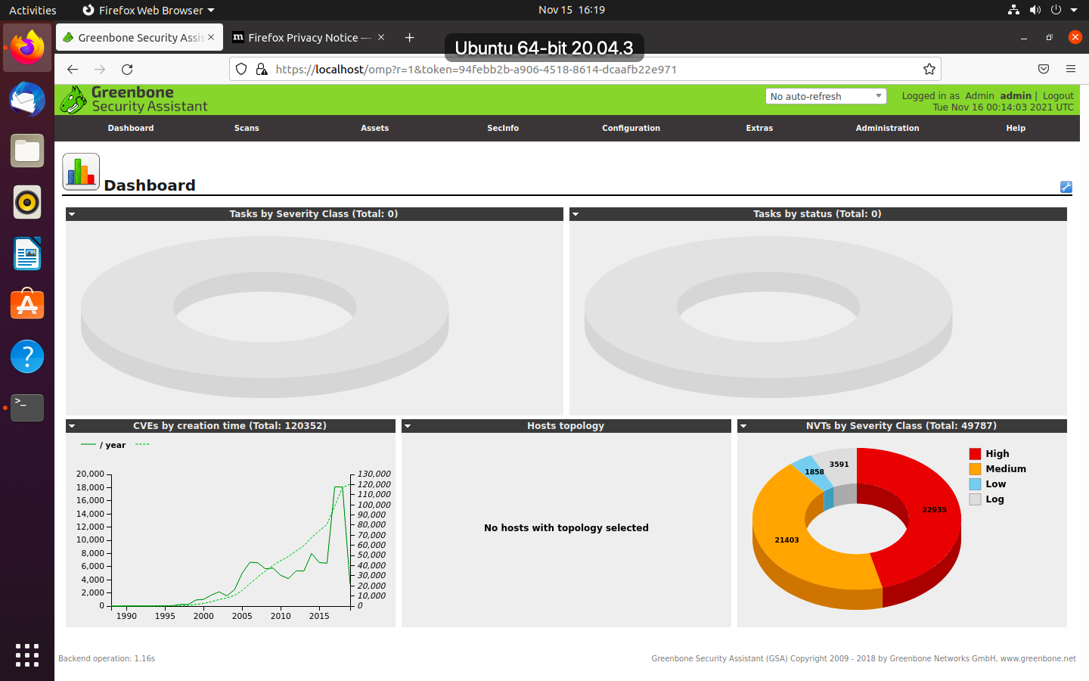The width and height of the screenshot is (1089, 681).
Task: Open the dashboard edit wrench icon
Action: (x=1066, y=187)
